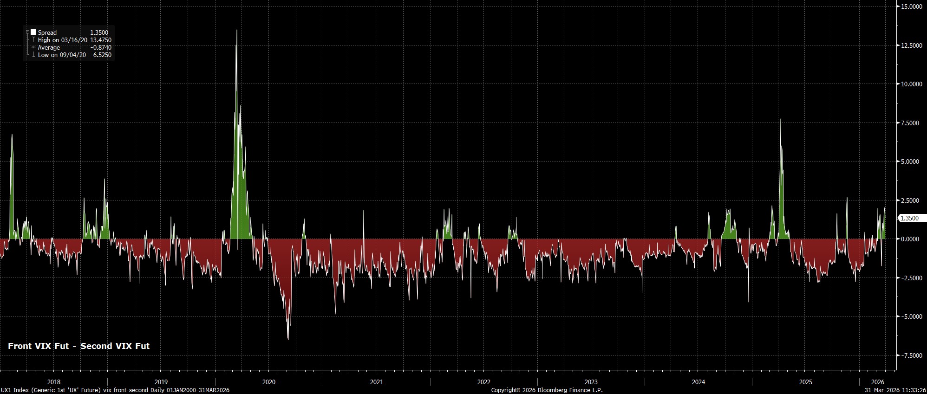Click the 1.3500 last value axis label

(909, 218)
